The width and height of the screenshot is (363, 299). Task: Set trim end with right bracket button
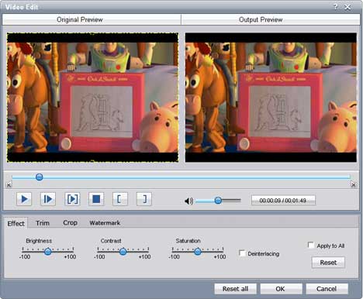pyautogui.click(x=144, y=199)
